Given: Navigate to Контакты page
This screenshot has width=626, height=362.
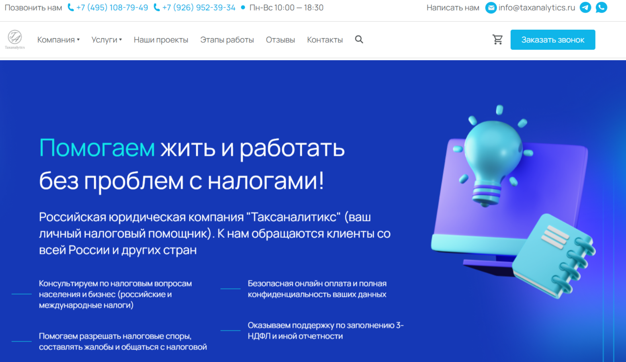Looking at the screenshot, I should click(x=325, y=40).
